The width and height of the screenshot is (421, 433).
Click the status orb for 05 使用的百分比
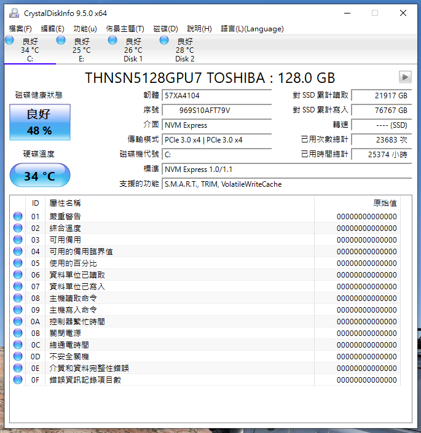click(18, 263)
